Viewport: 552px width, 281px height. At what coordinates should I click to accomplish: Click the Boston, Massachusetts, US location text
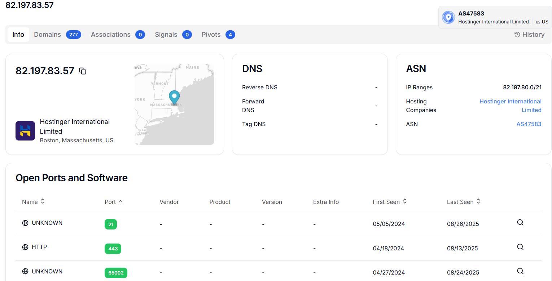click(76, 140)
